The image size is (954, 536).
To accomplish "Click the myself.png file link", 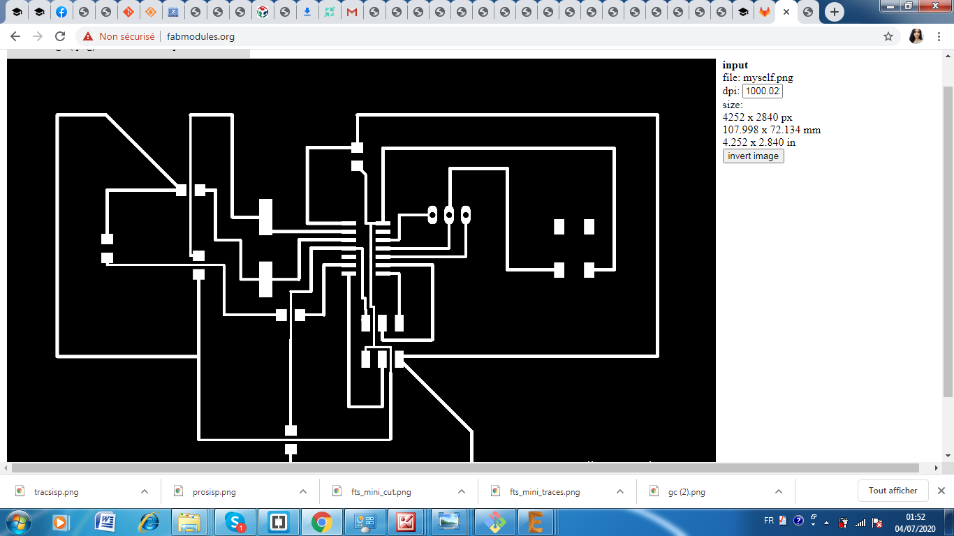I will (x=768, y=78).
